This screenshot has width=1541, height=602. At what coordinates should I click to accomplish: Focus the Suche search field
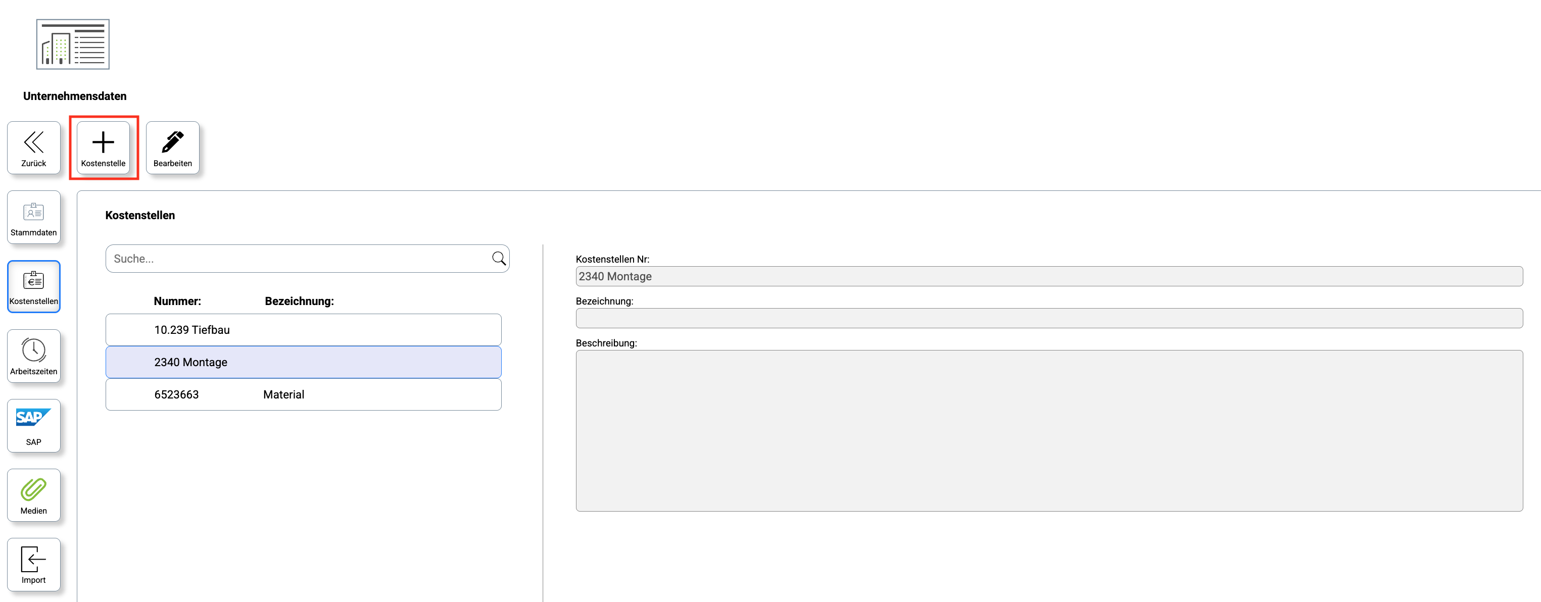point(299,258)
